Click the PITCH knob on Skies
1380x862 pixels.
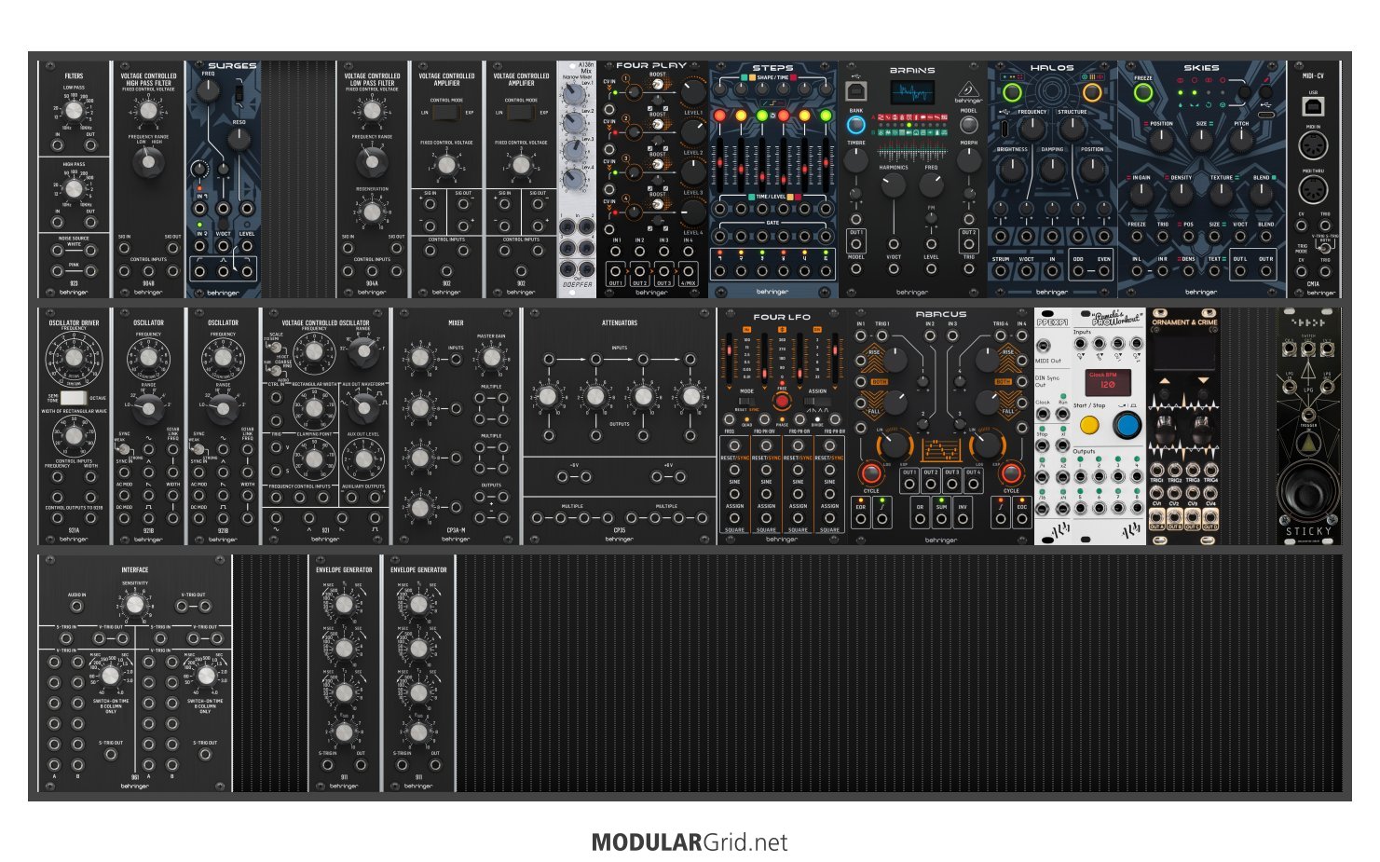point(1241,141)
